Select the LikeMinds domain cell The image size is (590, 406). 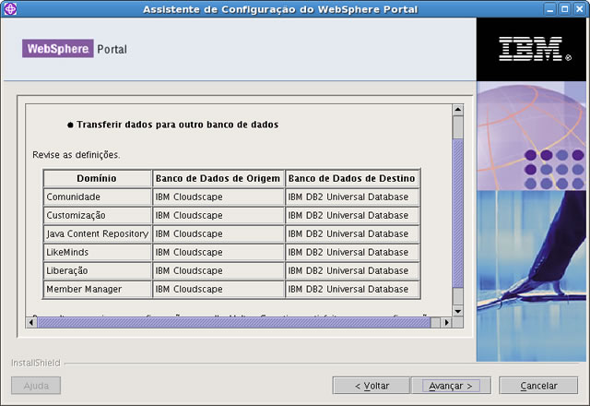pos(97,252)
